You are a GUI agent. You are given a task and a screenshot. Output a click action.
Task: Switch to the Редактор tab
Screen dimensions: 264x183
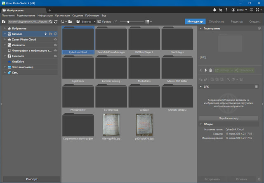coord(237,21)
